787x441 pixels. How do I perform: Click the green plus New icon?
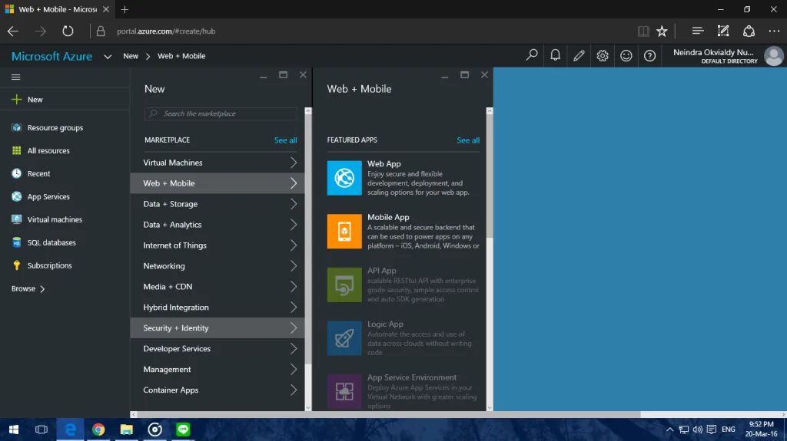tap(17, 99)
